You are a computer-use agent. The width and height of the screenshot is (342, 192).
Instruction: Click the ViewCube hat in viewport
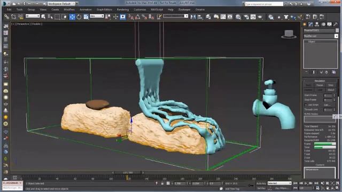coord(289,34)
